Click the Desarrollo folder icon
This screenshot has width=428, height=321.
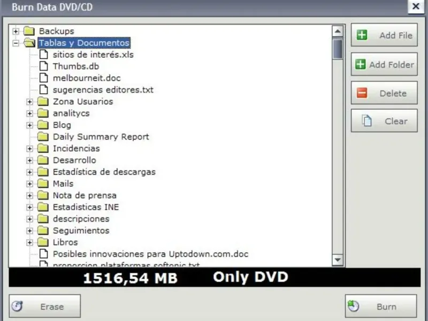[43, 160]
